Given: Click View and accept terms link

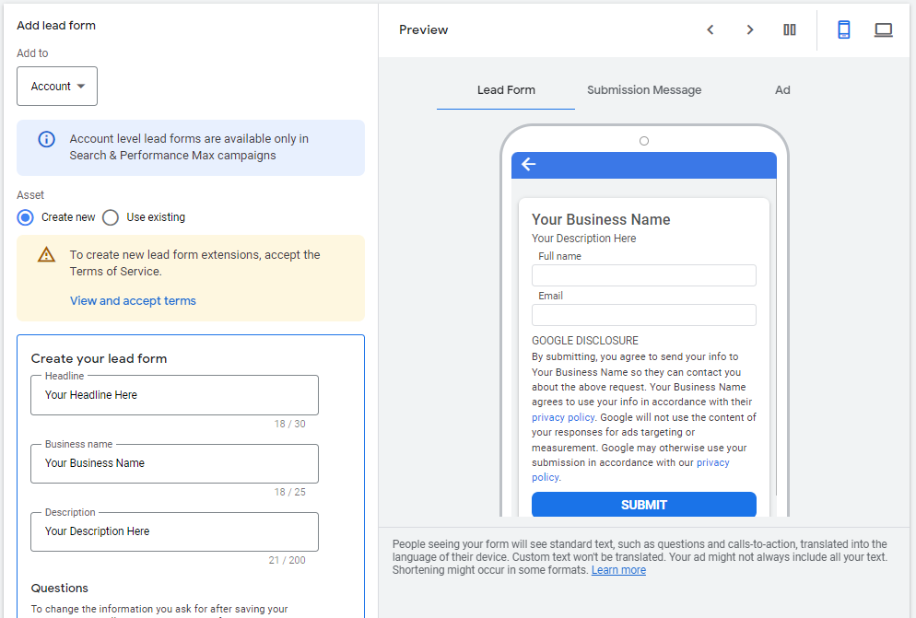Looking at the screenshot, I should (133, 301).
